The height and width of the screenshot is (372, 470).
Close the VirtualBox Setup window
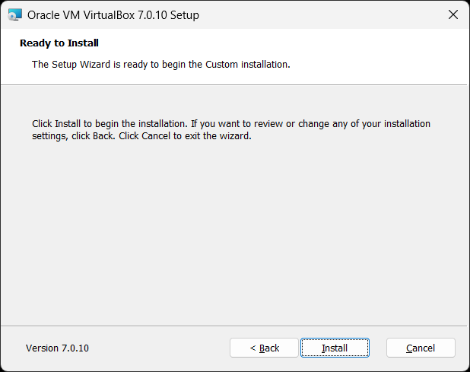(x=453, y=15)
